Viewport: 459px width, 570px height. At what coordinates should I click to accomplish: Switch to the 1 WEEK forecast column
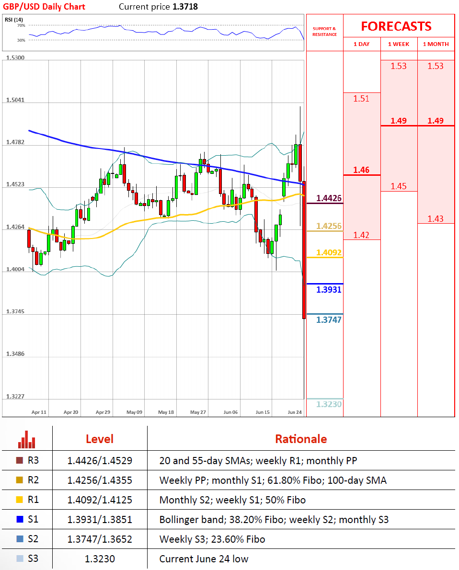pyautogui.click(x=399, y=44)
